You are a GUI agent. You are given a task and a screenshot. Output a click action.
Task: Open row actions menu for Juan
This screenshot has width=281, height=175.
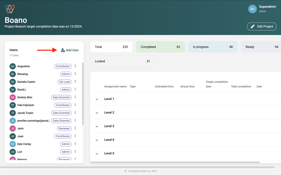(x=75, y=136)
